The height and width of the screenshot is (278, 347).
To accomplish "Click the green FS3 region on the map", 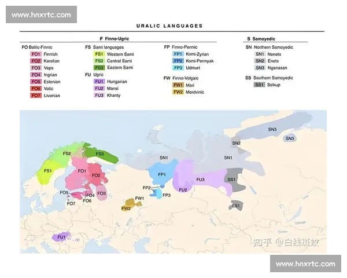I will tap(101, 155).
